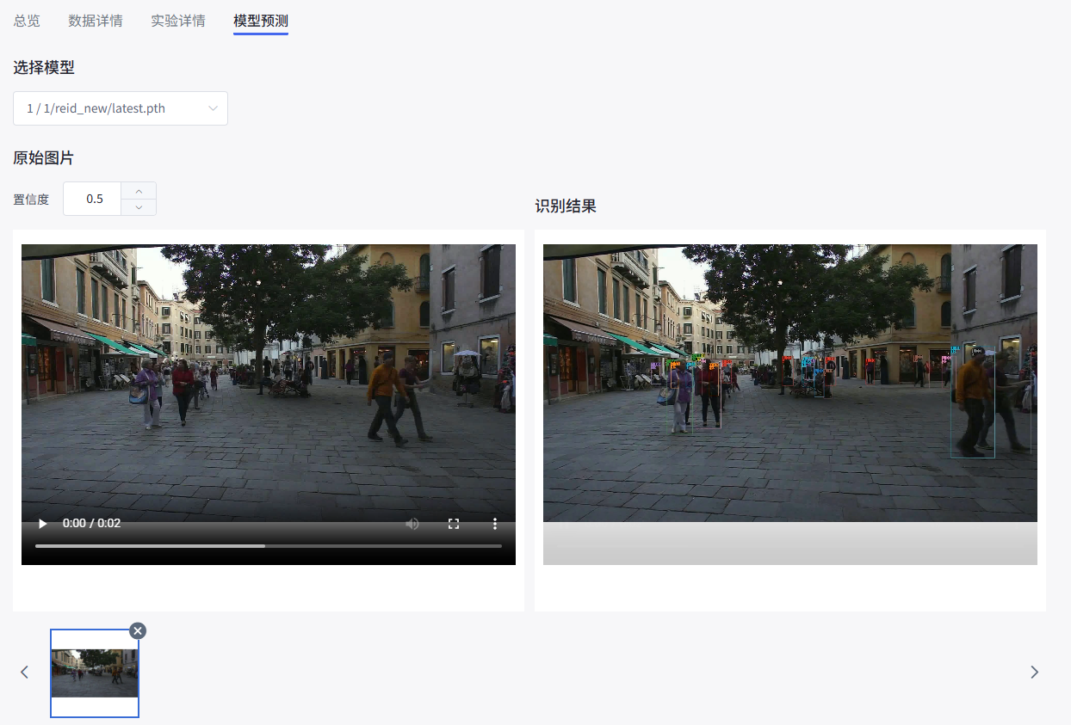Open video player more options menu
Viewport: 1071px width, 725px height.
click(x=495, y=523)
